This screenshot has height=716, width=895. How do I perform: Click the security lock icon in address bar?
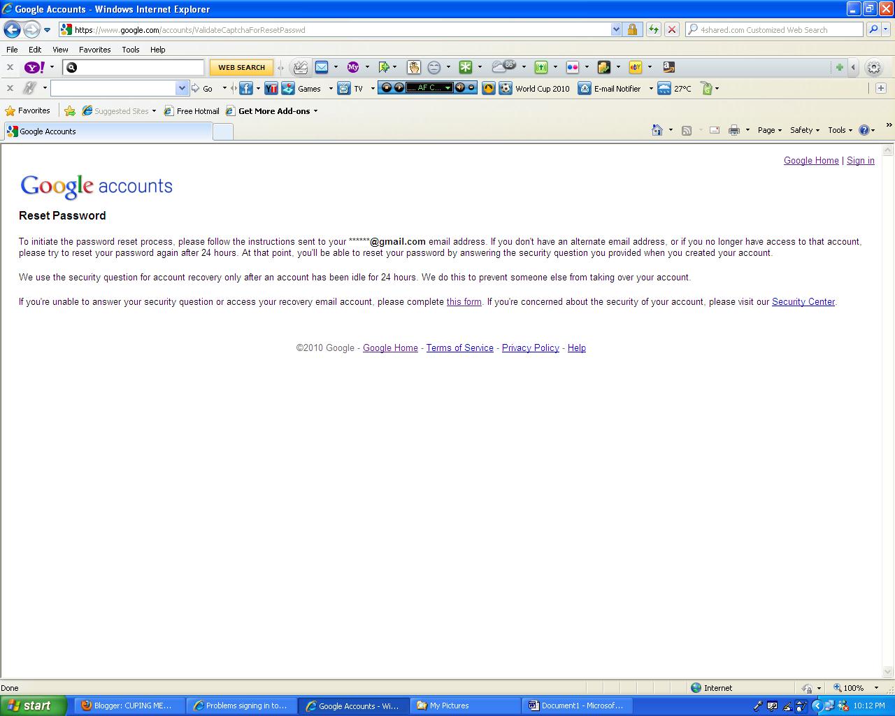[x=632, y=29]
